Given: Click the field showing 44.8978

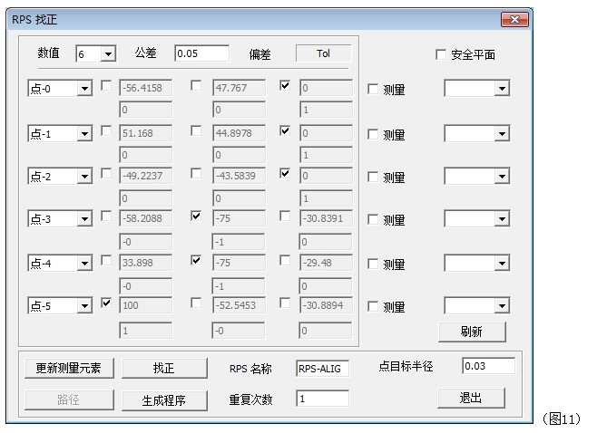Looking at the screenshot, I should pyautogui.click(x=239, y=133).
